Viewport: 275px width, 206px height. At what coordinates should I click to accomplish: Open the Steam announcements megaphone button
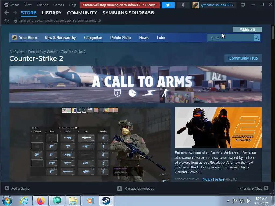click(168, 5)
